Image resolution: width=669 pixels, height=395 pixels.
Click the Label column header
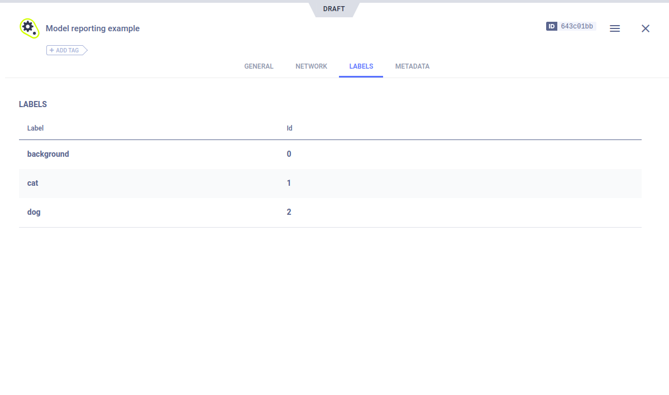(35, 128)
